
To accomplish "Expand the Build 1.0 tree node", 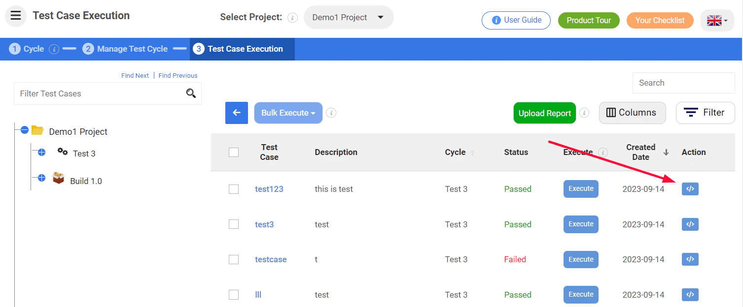I will [41, 178].
